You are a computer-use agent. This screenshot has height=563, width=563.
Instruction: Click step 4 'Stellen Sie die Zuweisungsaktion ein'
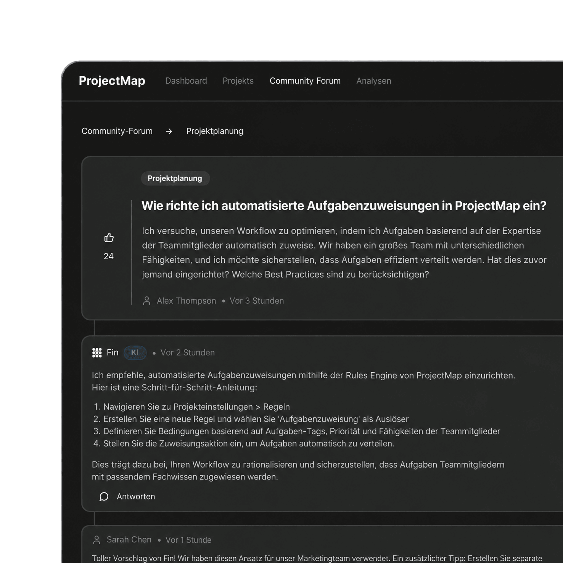pos(244,444)
